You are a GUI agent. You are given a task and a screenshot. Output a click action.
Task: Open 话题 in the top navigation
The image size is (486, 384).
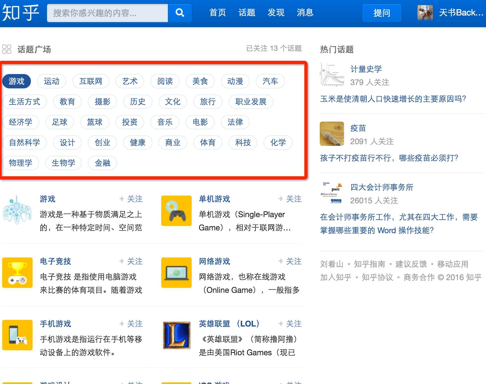[x=247, y=13]
